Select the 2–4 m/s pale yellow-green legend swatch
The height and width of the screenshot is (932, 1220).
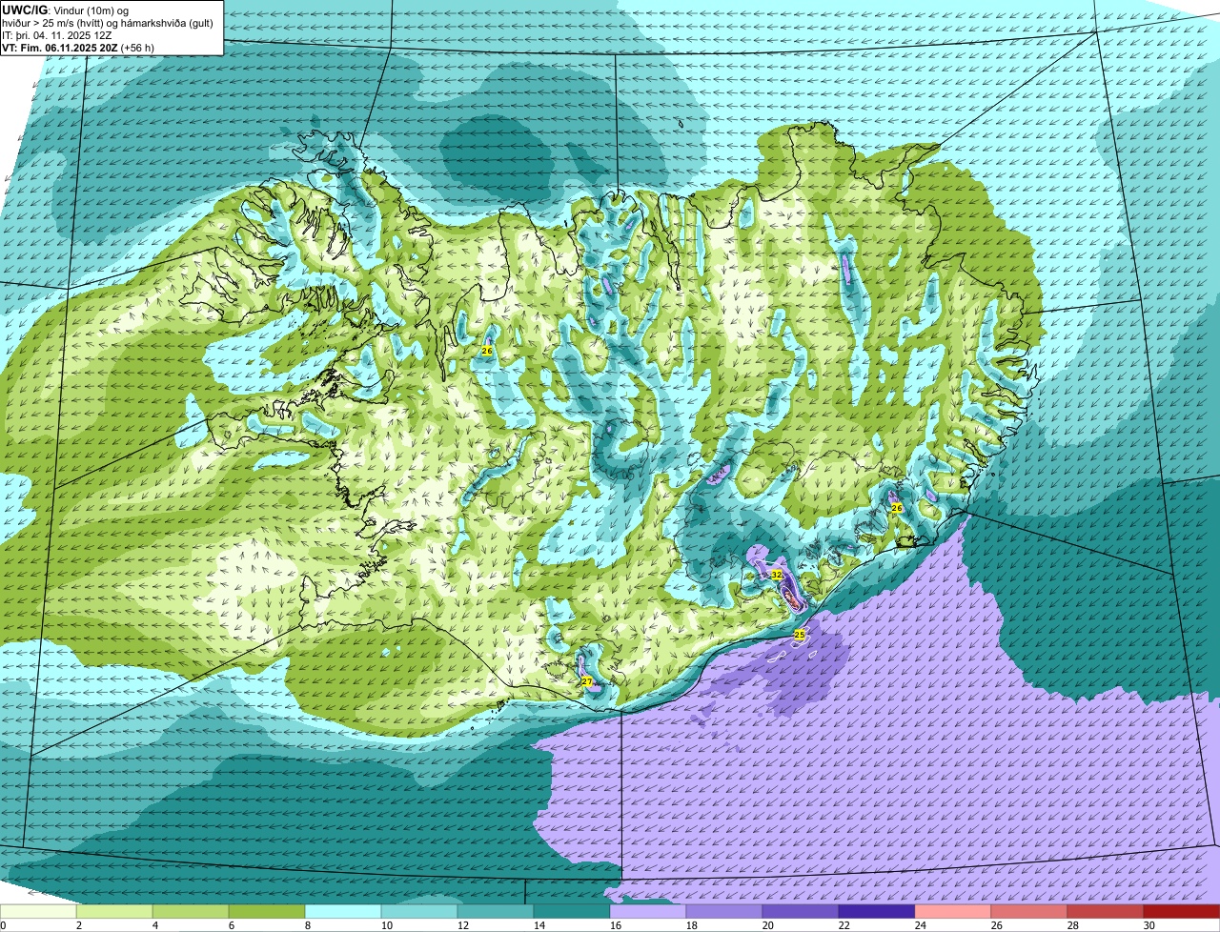click(114, 911)
